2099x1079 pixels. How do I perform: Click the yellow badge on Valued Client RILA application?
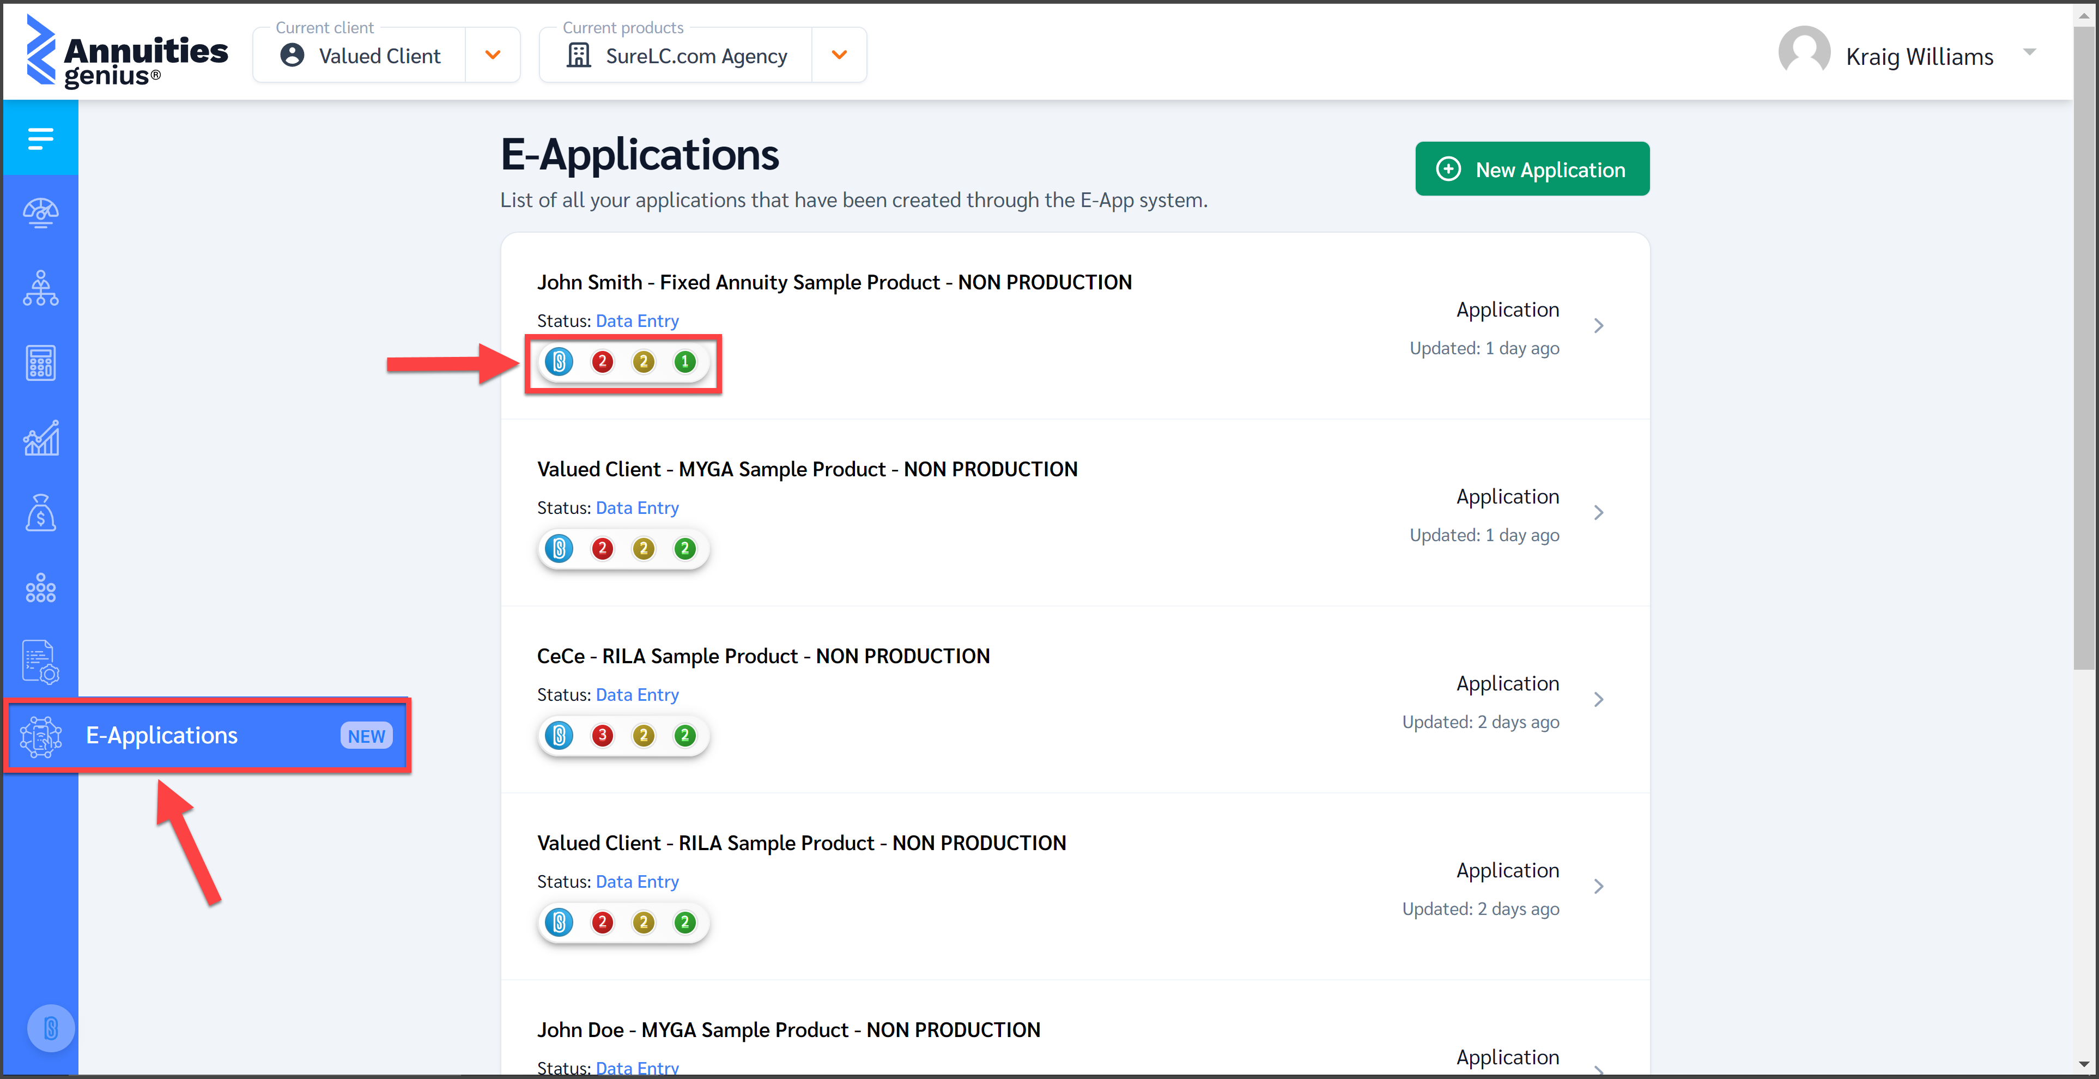tap(644, 922)
